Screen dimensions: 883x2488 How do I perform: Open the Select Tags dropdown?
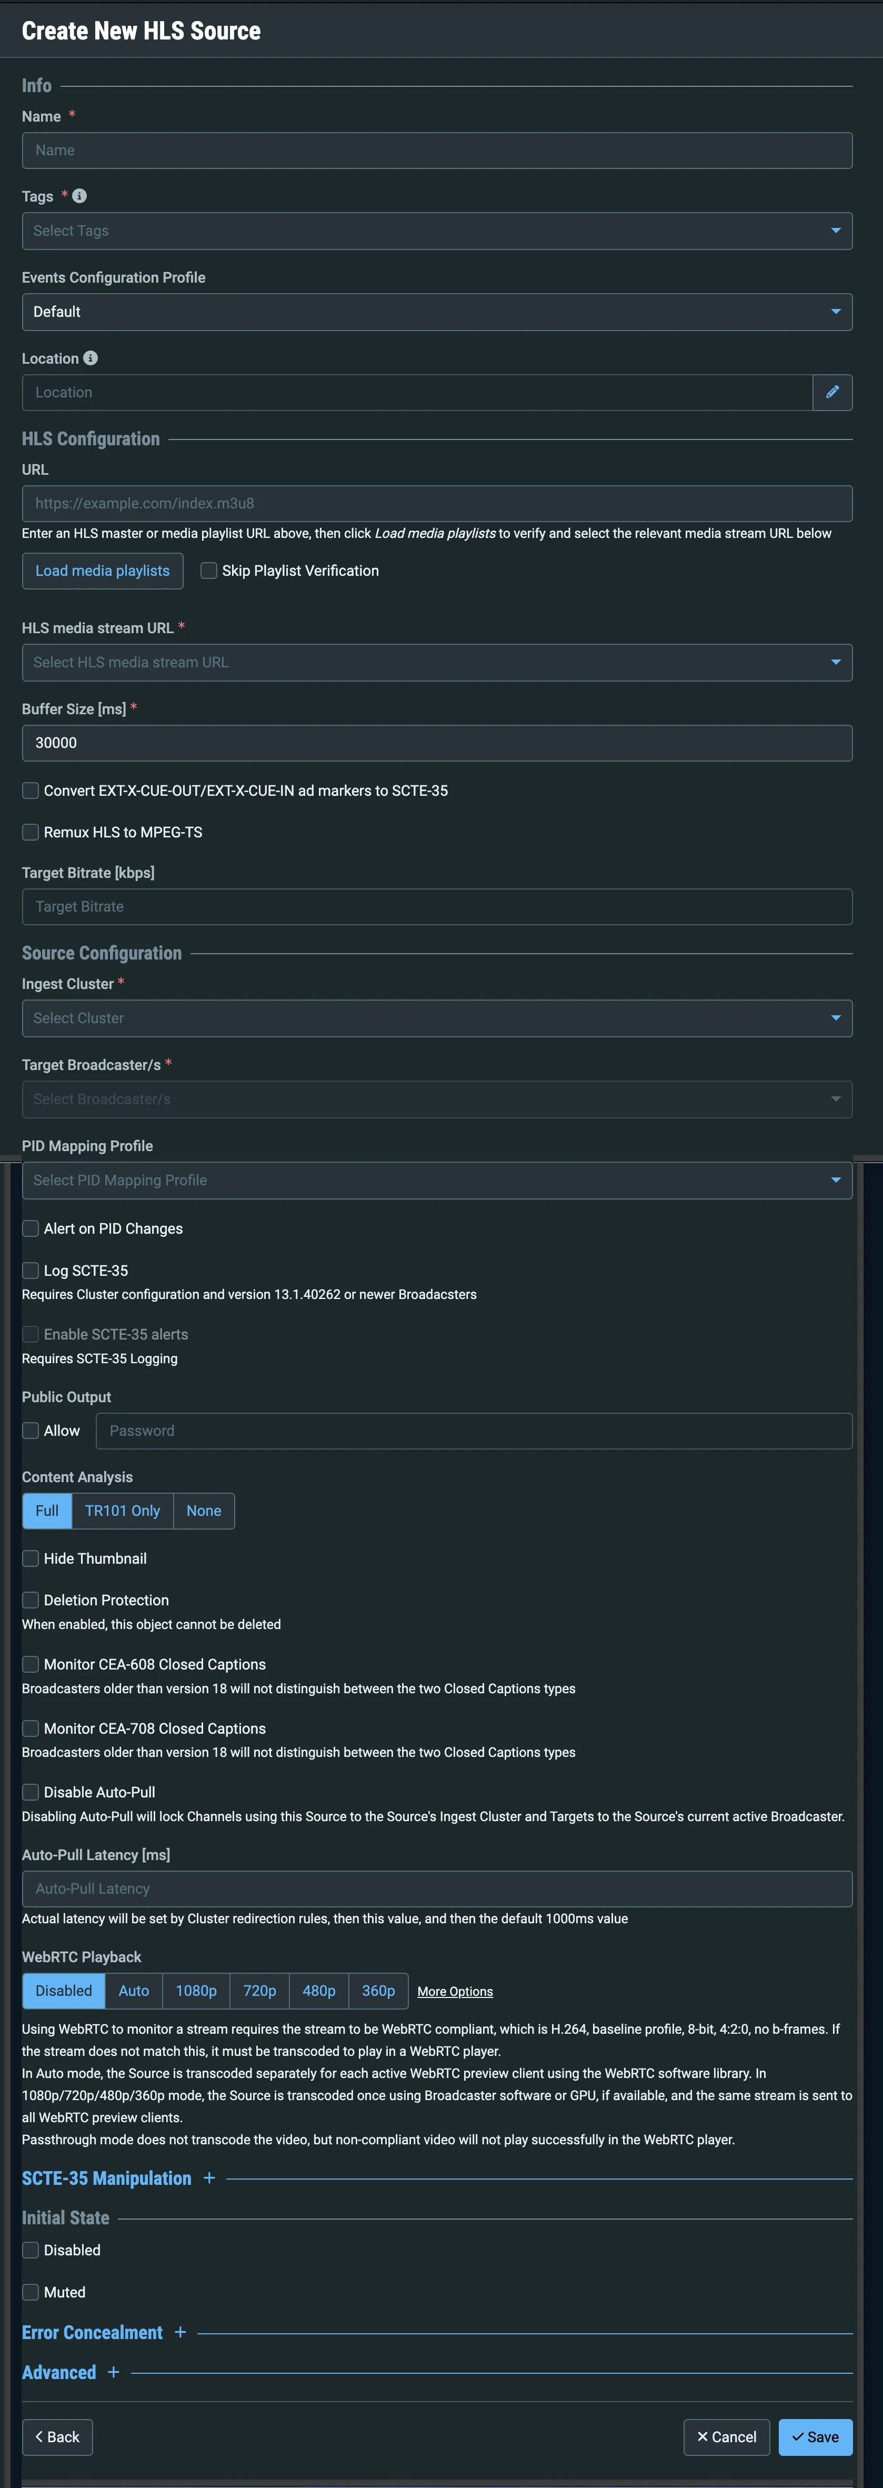(x=437, y=231)
